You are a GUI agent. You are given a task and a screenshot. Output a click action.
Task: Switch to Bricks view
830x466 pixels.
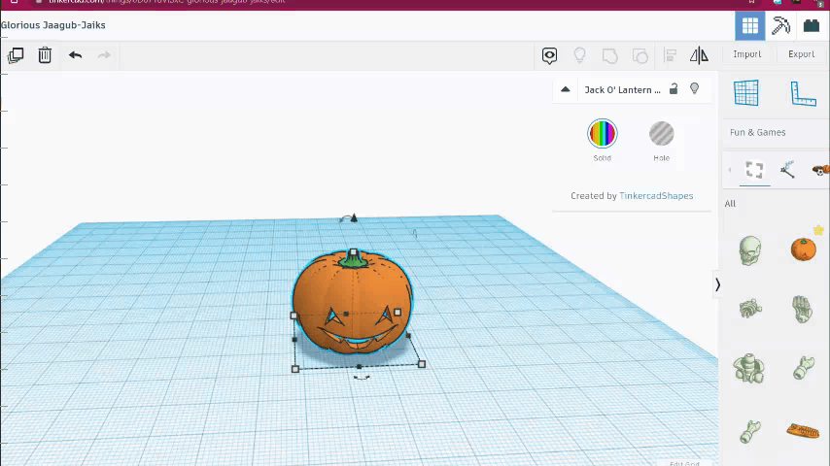pyautogui.click(x=812, y=25)
